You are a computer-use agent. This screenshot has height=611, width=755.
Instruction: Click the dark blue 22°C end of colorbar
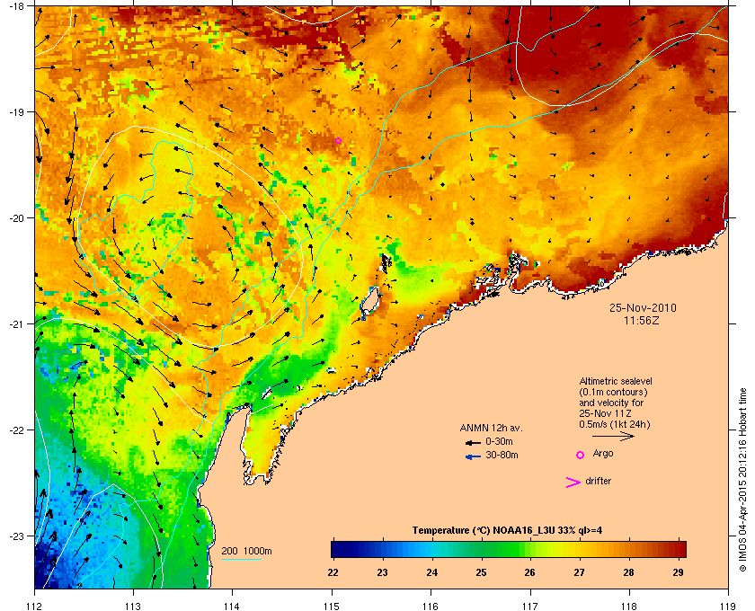tap(336, 549)
